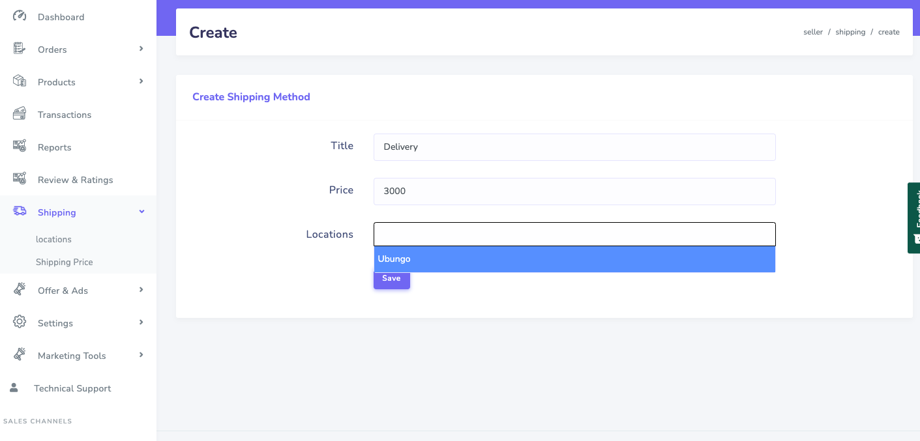The image size is (920, 441).
Task: Click the Technical Support person icon
Action: tap(14, 388)
